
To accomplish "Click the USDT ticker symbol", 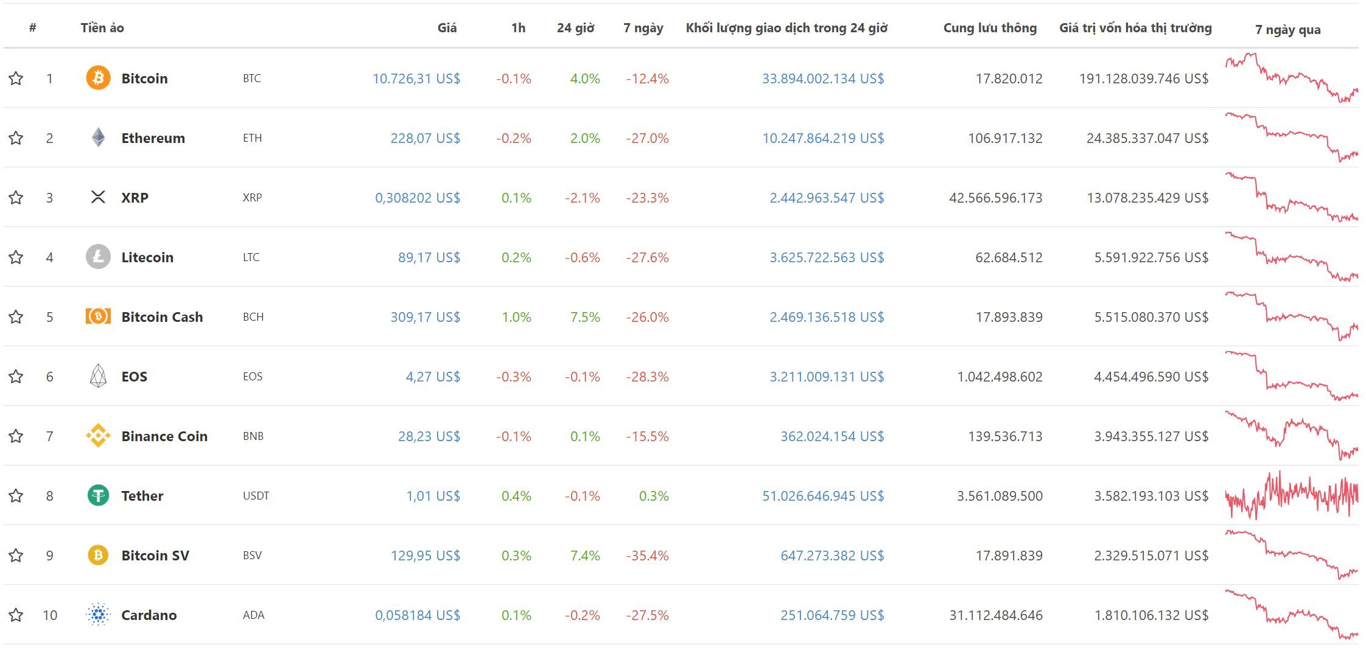I will [x=256, y=495].
